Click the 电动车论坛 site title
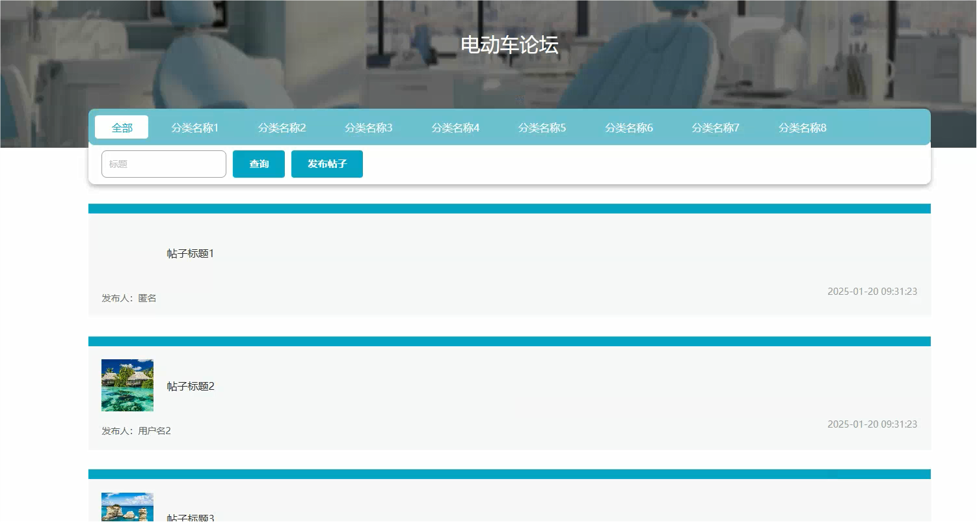 pos(509,46)
